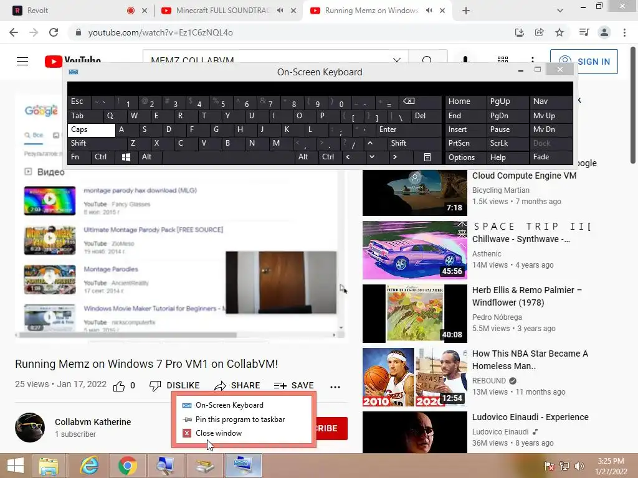Toggle the left Shift key
The height and width of the screenshot is (478, 638).
[97, 143]
